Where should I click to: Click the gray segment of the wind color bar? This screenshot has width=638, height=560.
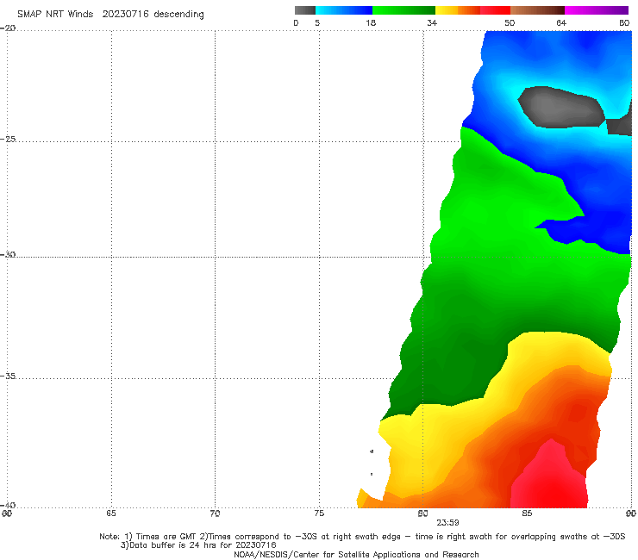pos(304,10)
